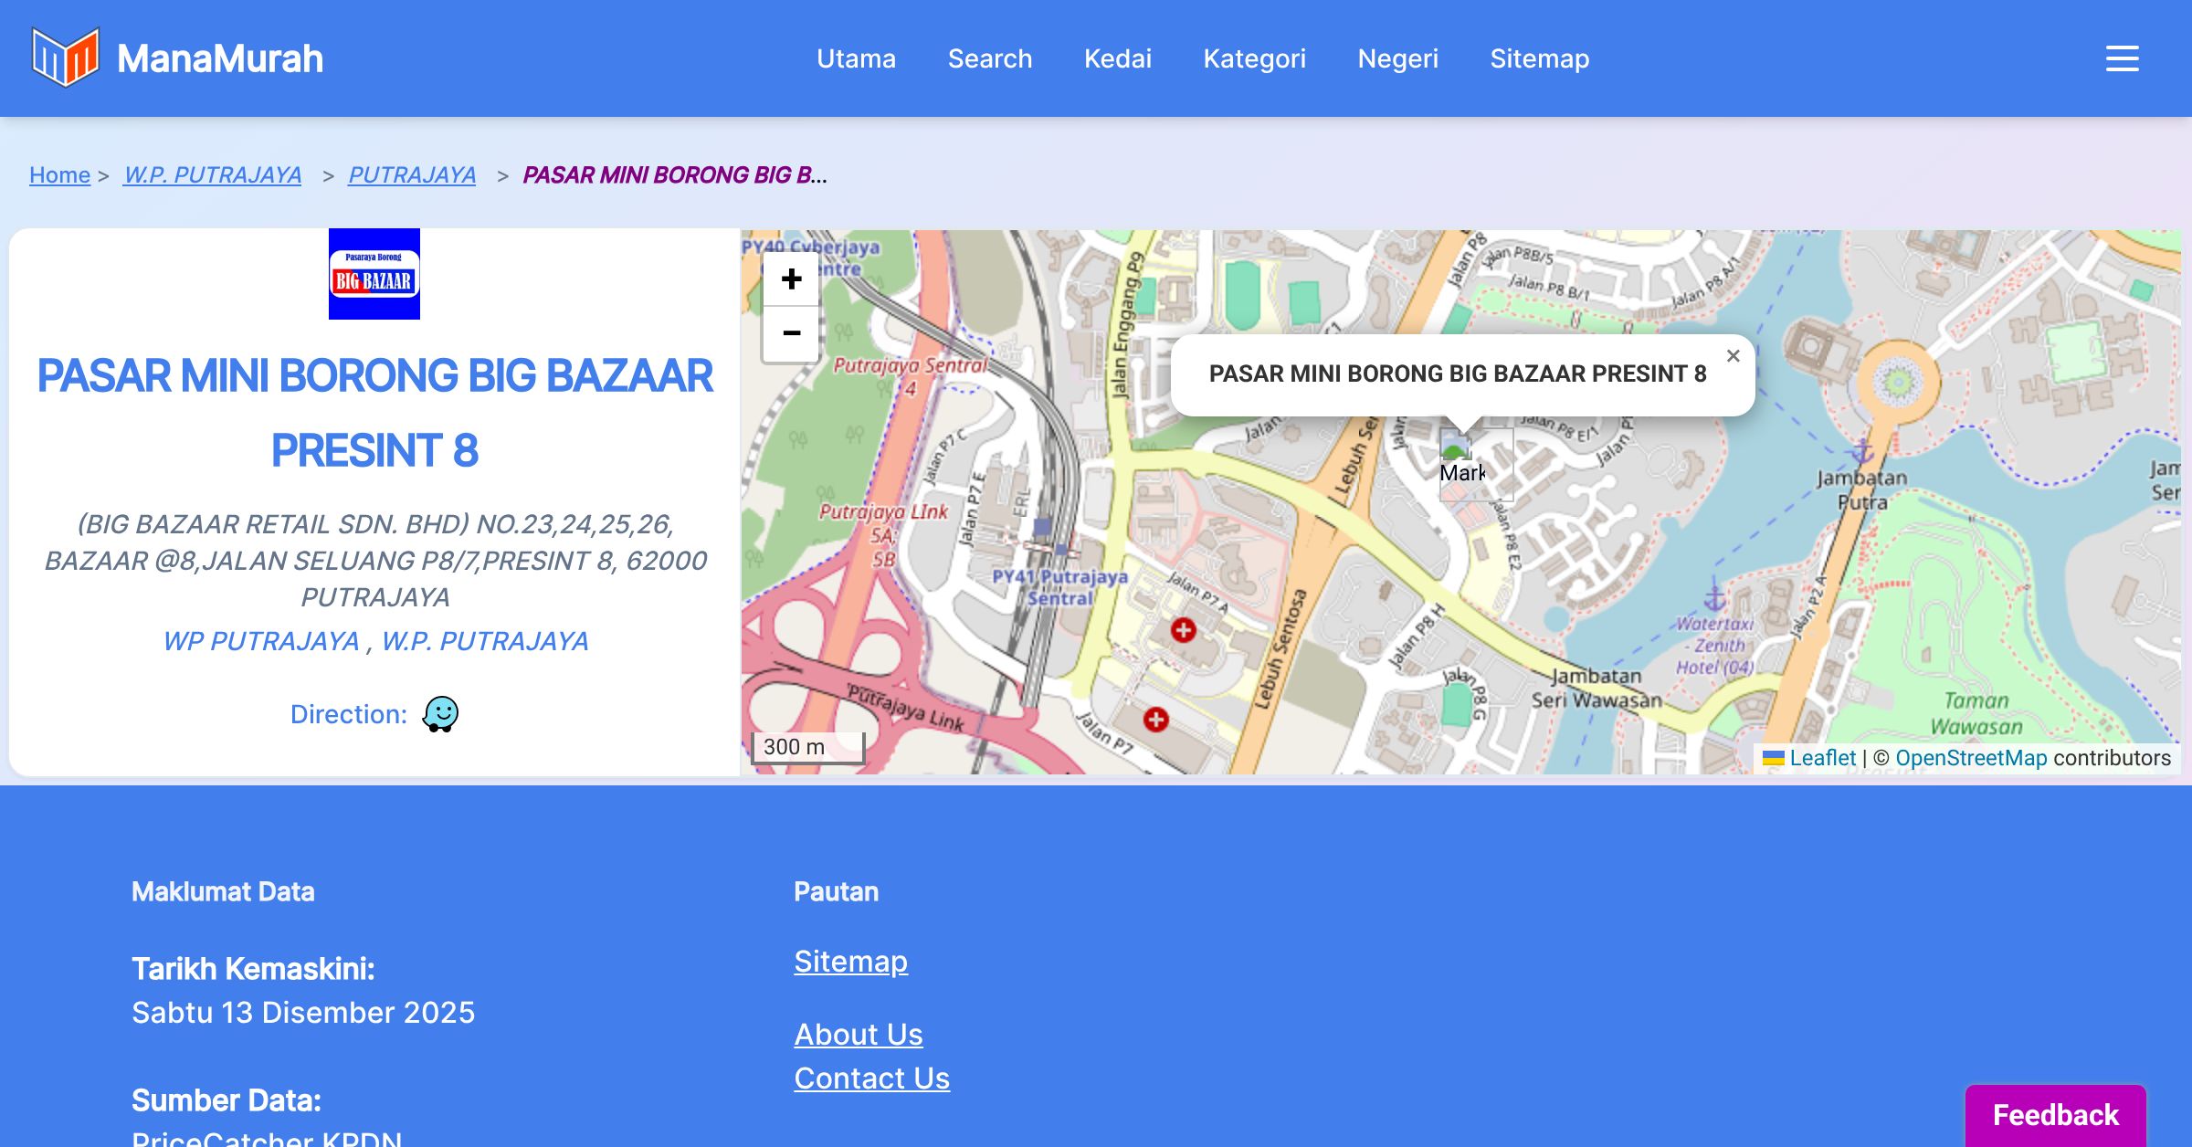The width and height of the screenshot is (2192, 1147).
Task: Zoom in on the map
Action: (791, 279)
